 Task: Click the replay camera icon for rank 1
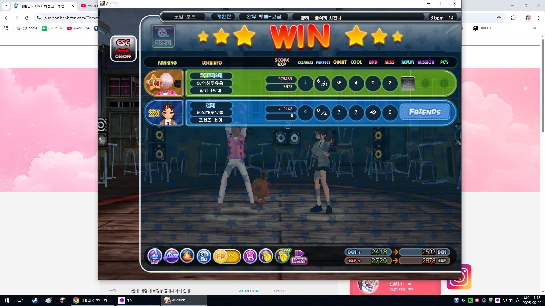408,83
